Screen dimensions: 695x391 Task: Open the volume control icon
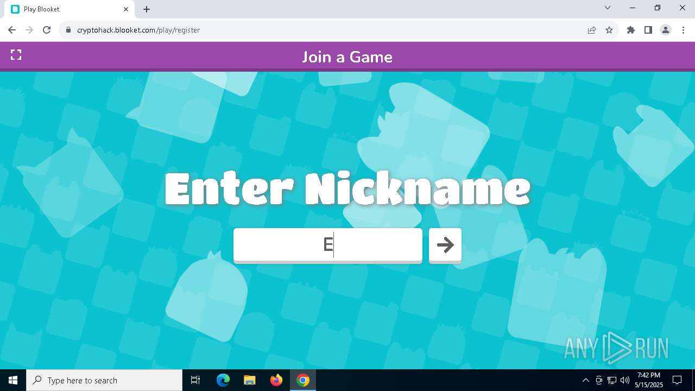(x=625, y=380)
